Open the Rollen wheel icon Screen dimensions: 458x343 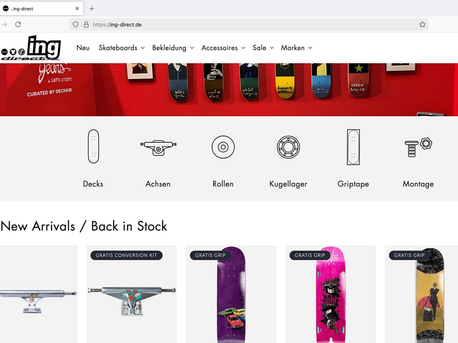click(x=223, y=147)
